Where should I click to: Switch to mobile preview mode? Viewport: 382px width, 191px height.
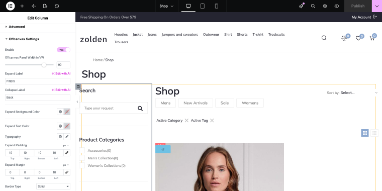point(216,6)
